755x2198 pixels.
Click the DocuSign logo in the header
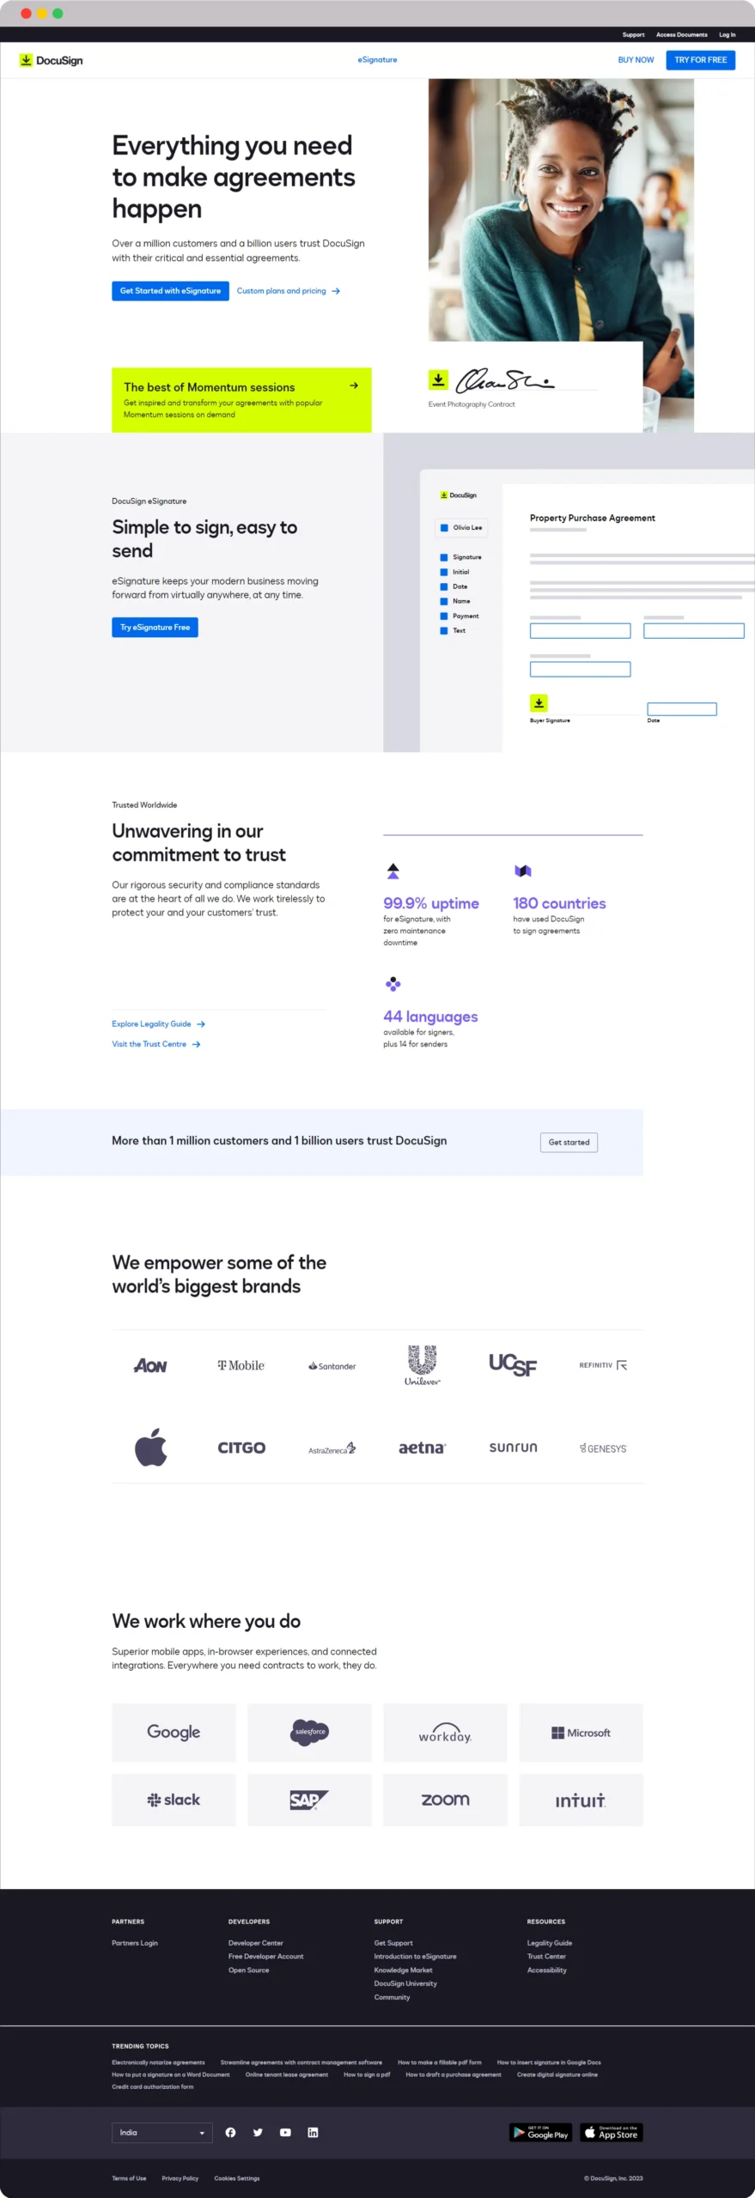(x=51, y=60)
